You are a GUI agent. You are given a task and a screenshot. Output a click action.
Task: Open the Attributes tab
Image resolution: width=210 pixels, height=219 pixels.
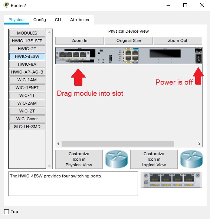[x=79, y=20]
